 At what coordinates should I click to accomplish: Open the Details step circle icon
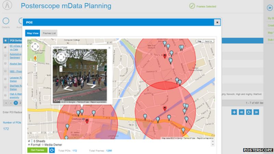pyautogui.click(x=6, y=21)
